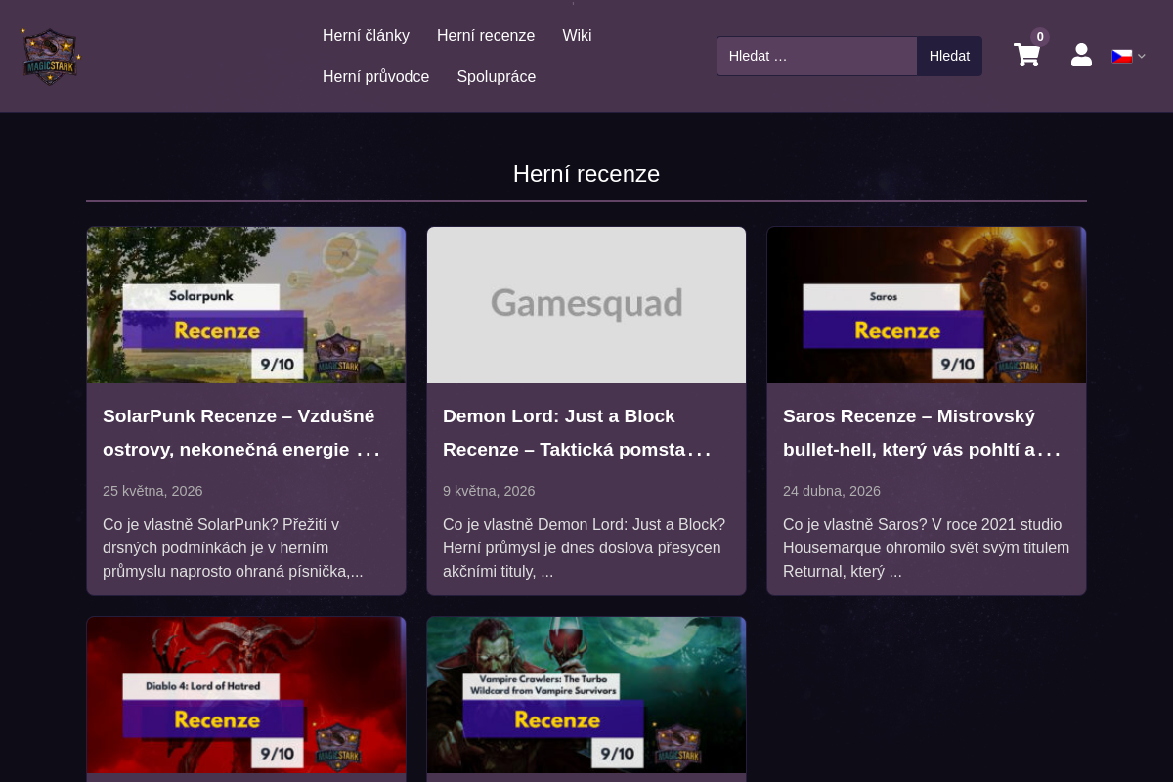Focus the Hledat search input field
Viewport: 1173px width, 782px height.
[x=817, y=56]
